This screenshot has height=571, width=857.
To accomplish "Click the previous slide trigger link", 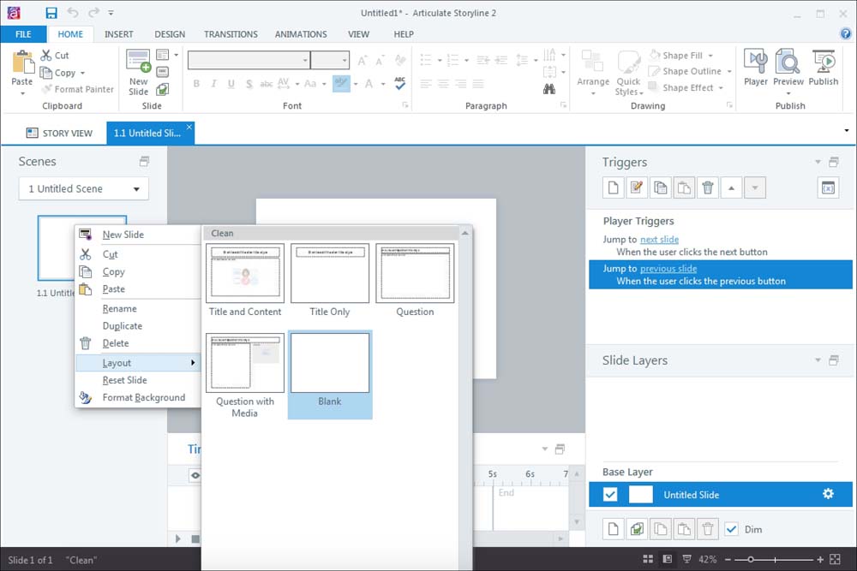I will pyautogui.click(x=668, y=269).
